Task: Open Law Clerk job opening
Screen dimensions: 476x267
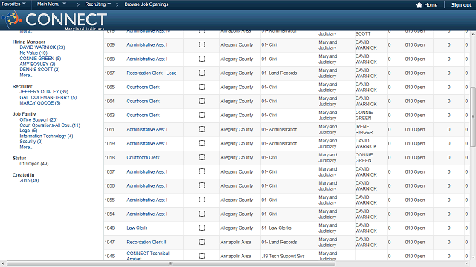Action: [137, 228]
